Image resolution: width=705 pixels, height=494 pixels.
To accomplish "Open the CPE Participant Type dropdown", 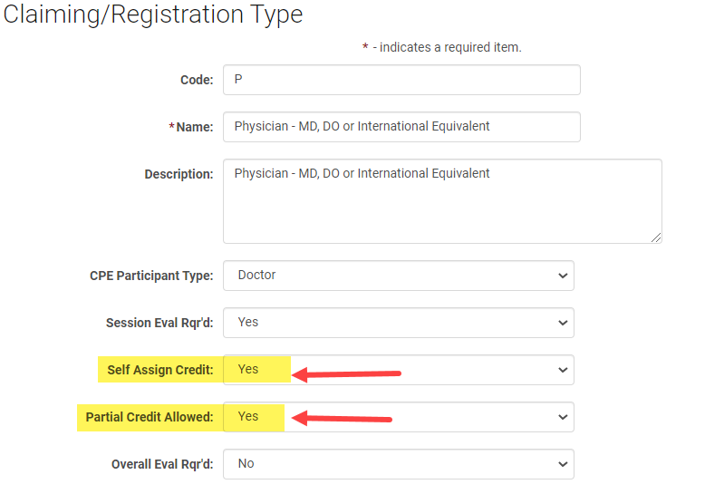I will (398, 276).
